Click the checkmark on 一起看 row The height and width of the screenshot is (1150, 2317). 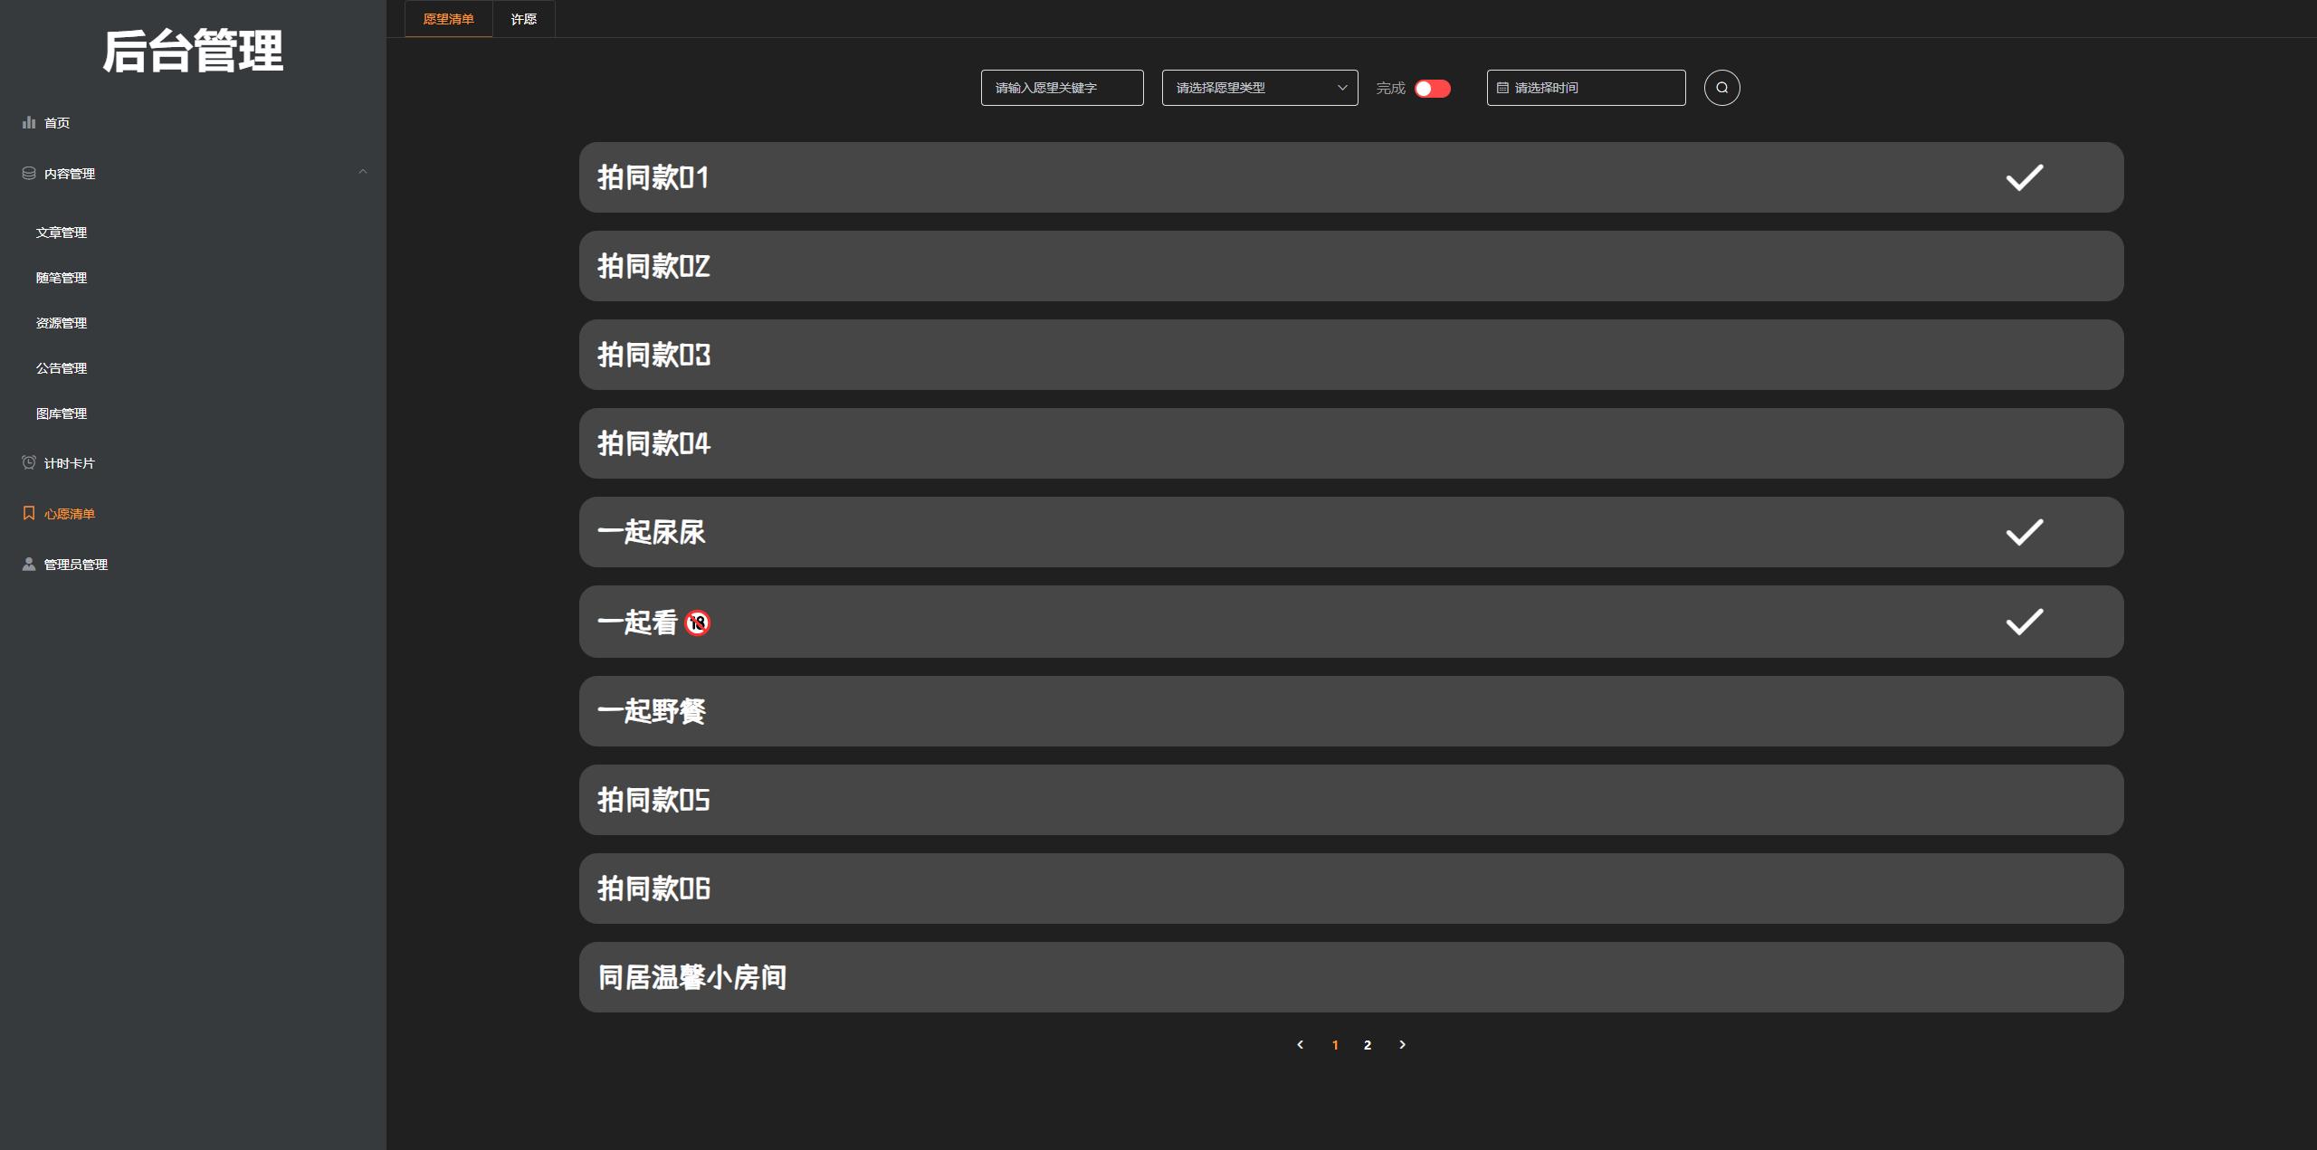2025,622
